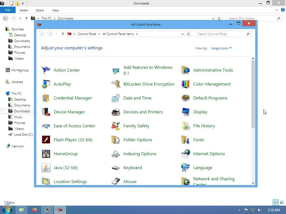Open the Start button
Image resolution: width=286 pixels, height=214 pixels.
tap(7, 210)
